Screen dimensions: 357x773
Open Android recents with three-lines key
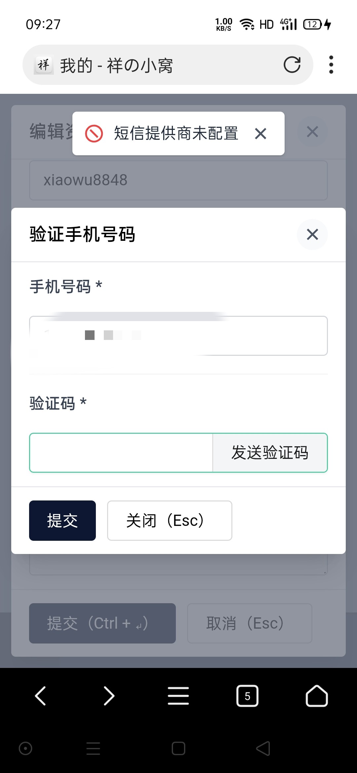tap(93, 748)
